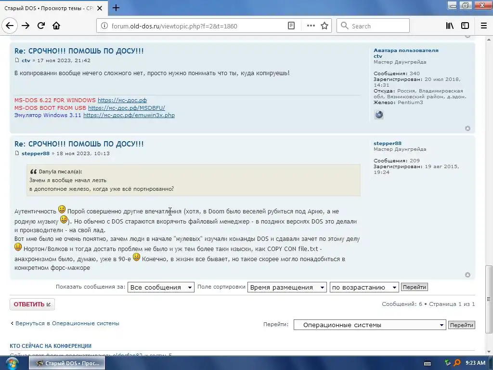493x370 pixels.
Task: Click Перейти button next to sort options
Action: click(x=414, y=287)
